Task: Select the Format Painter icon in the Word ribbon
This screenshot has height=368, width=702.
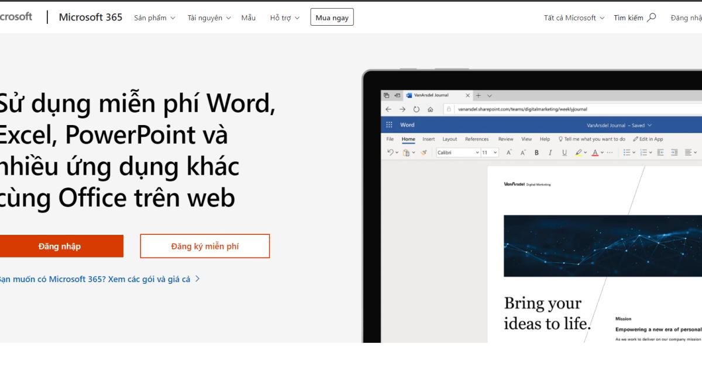Action: point(423,152)
